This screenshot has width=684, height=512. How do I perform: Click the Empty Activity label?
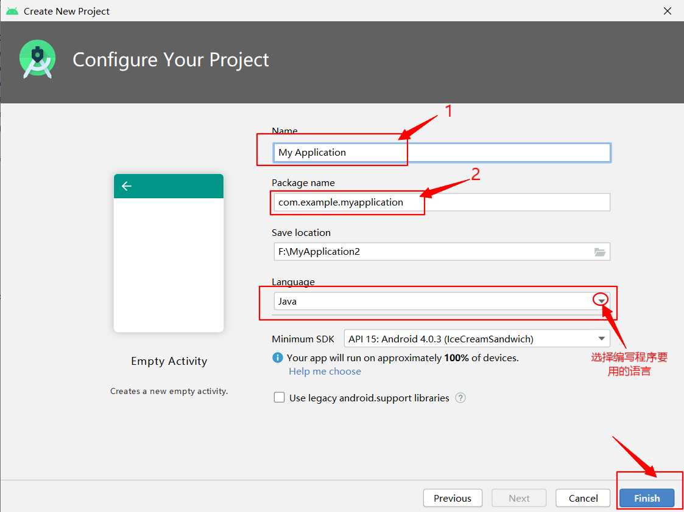click(169, 361)
